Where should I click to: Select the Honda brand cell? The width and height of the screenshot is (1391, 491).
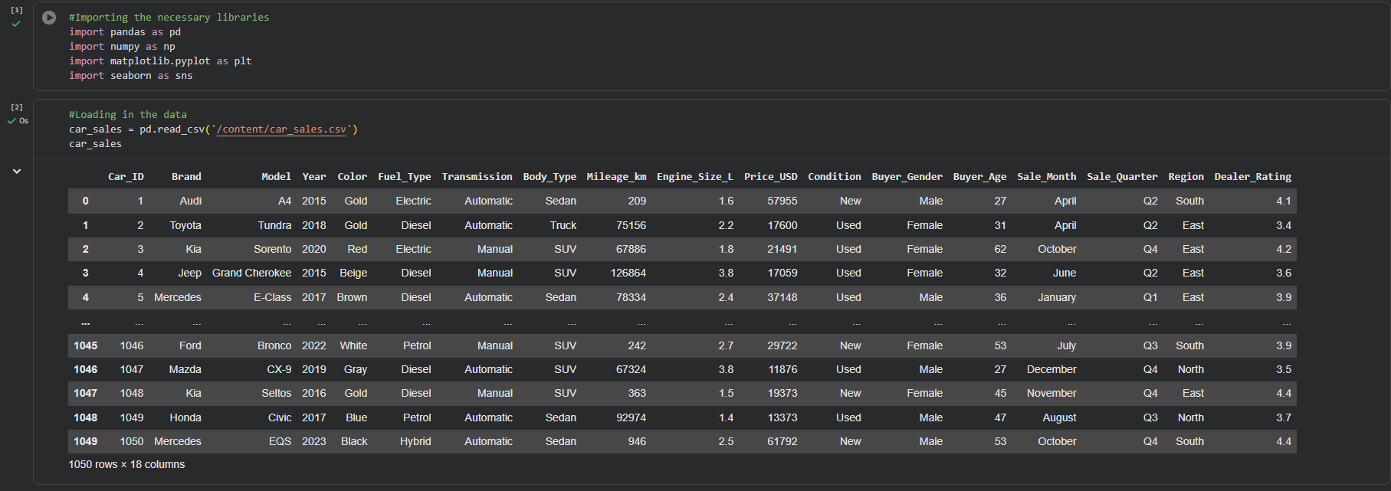(x=185, y=417)
